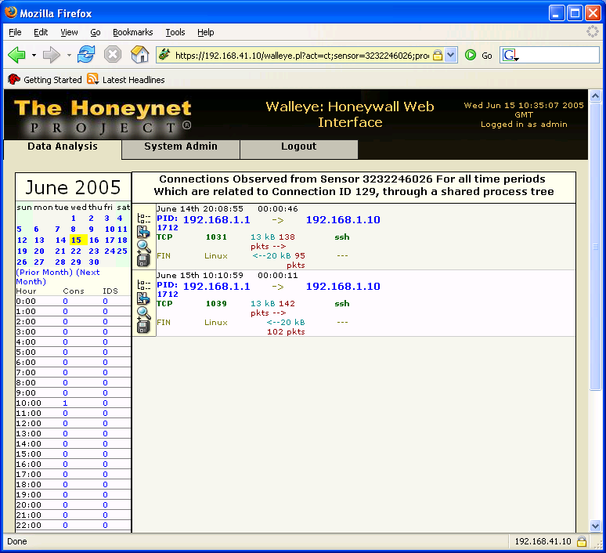Download pcap disk icon for June 14th connection

pos(143,260)
